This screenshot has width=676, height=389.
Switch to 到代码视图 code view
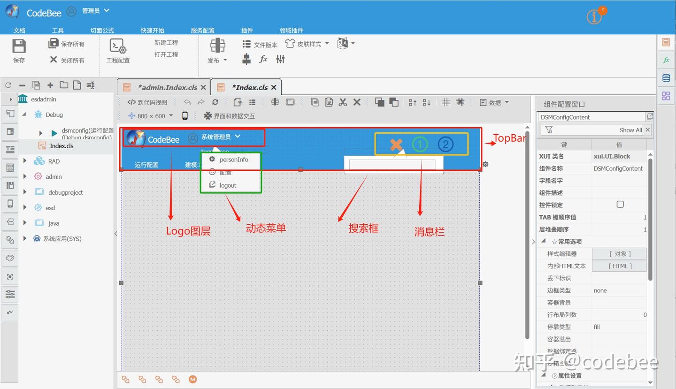tap(147, 102)
